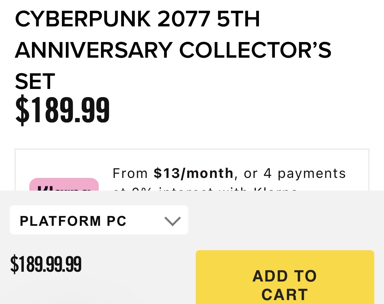Click the yellow Add to Cart button

(285, 277)
